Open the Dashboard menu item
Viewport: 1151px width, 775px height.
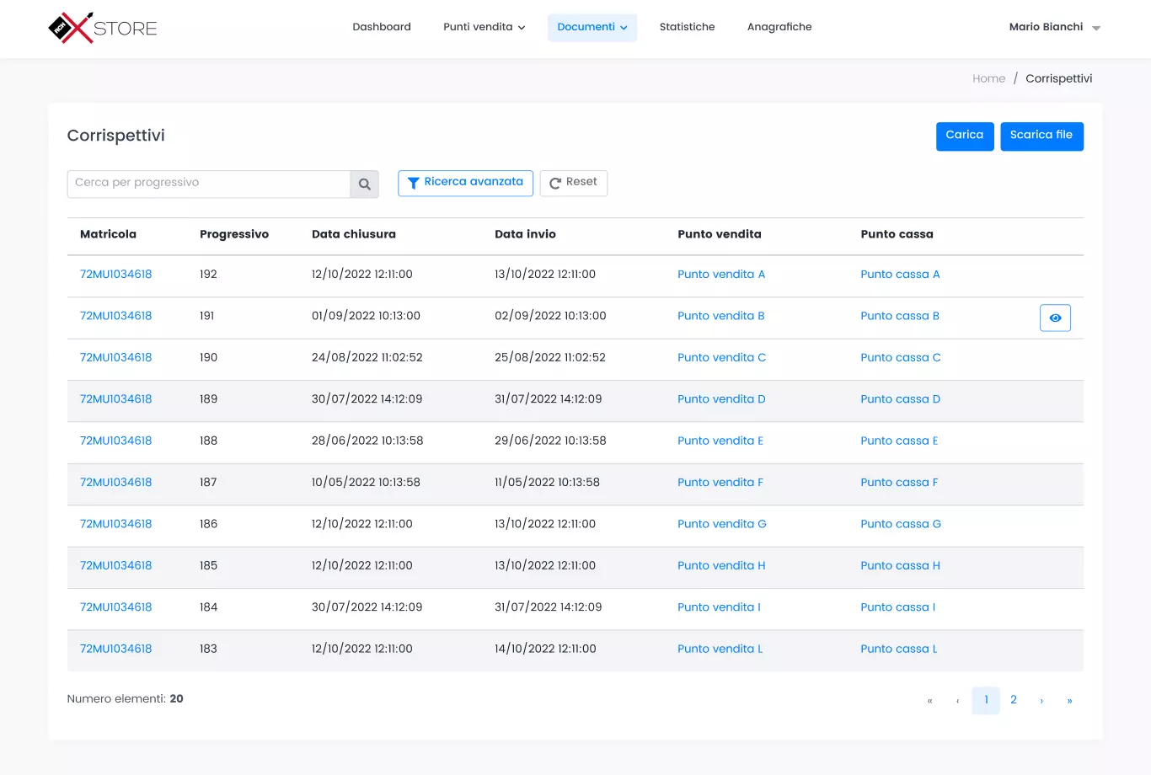382,27
